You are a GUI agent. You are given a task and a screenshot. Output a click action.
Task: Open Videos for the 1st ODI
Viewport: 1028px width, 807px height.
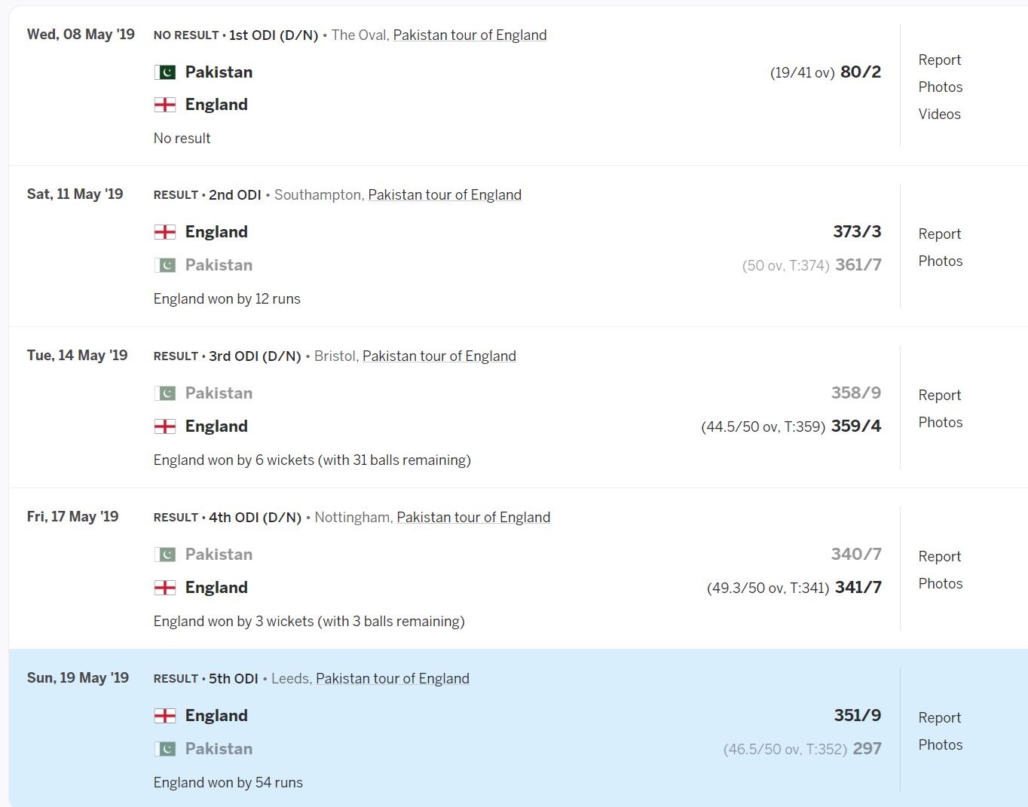(x=939, y=114)
